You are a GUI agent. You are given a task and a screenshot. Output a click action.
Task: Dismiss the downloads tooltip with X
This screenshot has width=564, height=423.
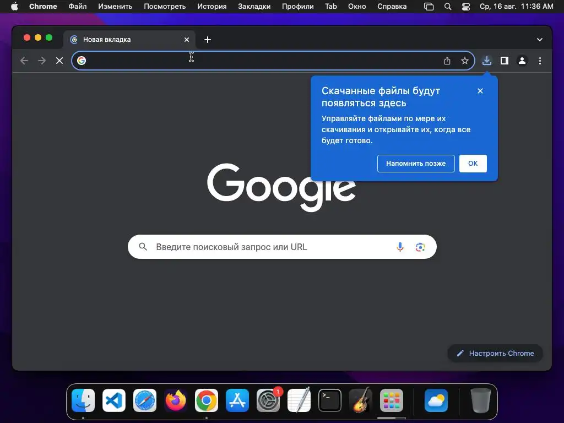coord(480,91)
